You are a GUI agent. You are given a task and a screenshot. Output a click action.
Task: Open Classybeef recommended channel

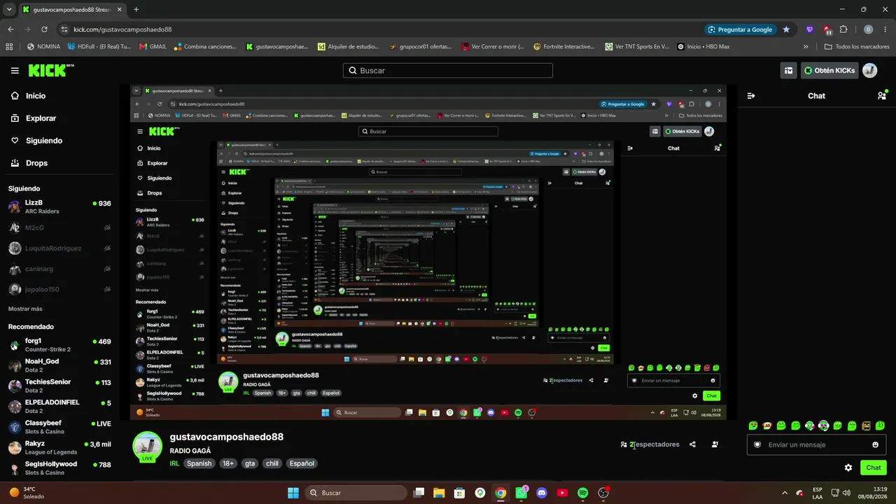click(59, 428)
